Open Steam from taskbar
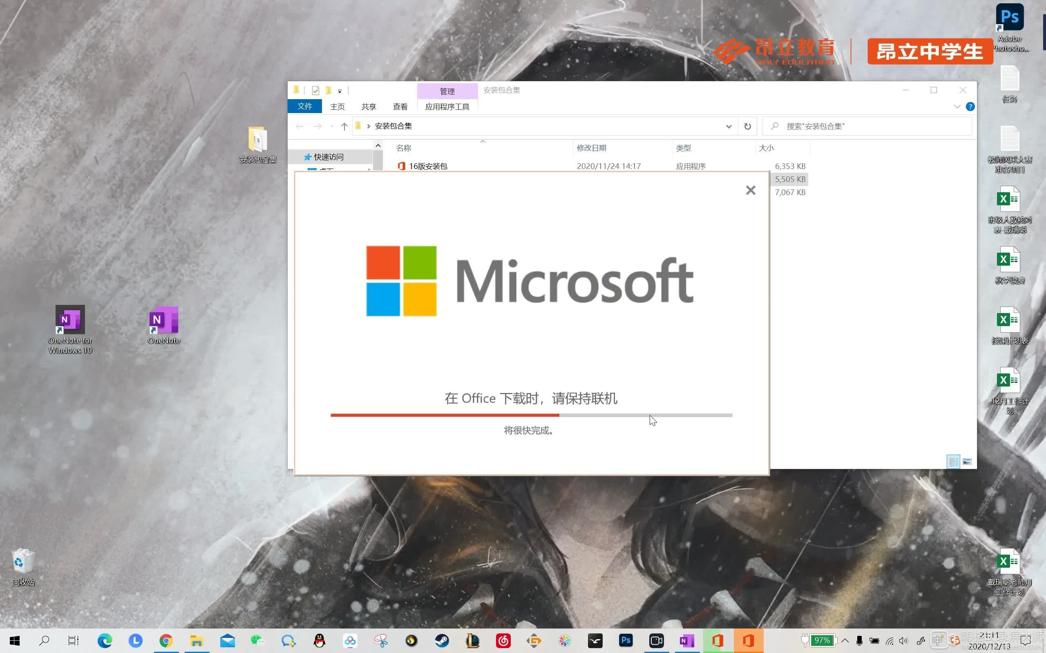1046x653 pixels. point(442,641)
